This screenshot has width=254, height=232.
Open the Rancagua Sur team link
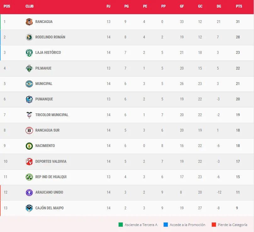(47, 130)
